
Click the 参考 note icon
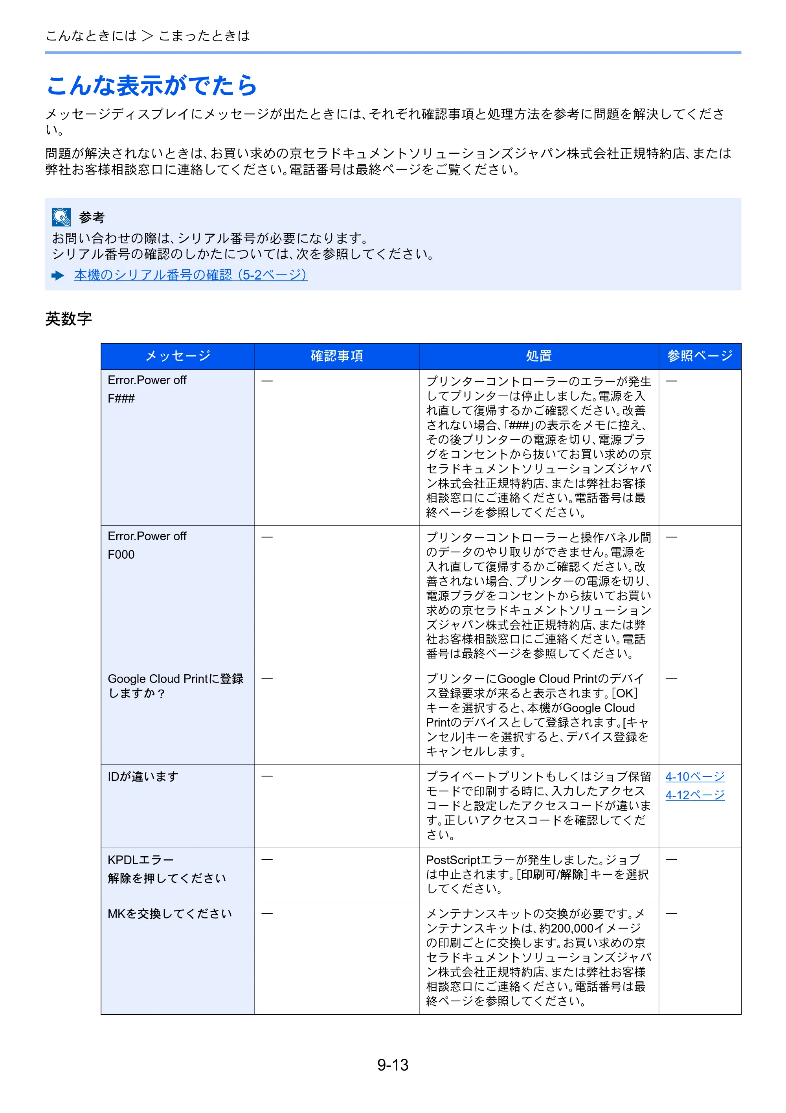(62, 217)
